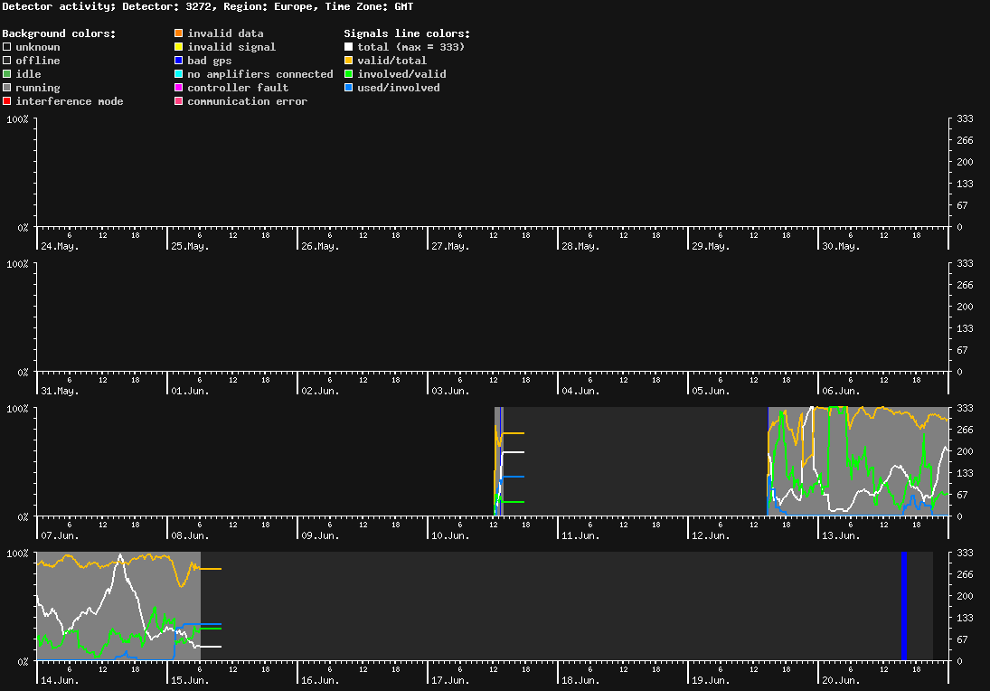Click the '20.Jun.' date label
Image resolution: width=990 pixels, height=691 pixels.
(x=841, y=680)
